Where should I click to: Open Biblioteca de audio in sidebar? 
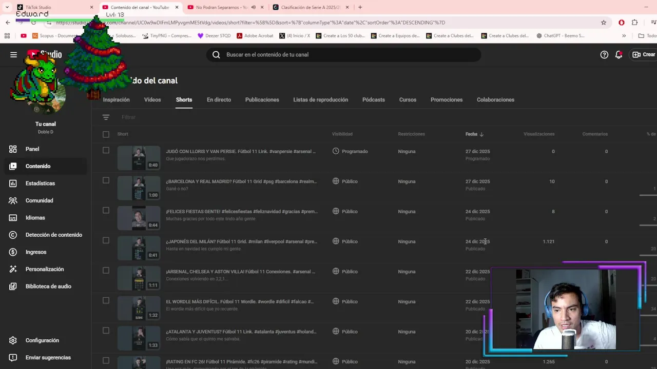click(46, 286)
